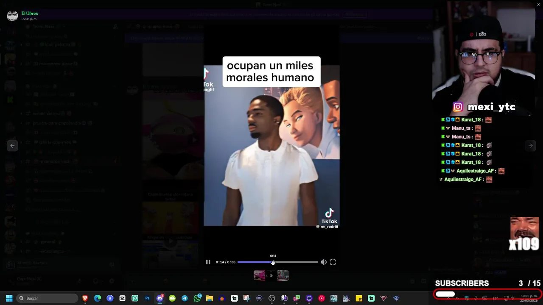Go to next media with right arrow

pos(531,146)
